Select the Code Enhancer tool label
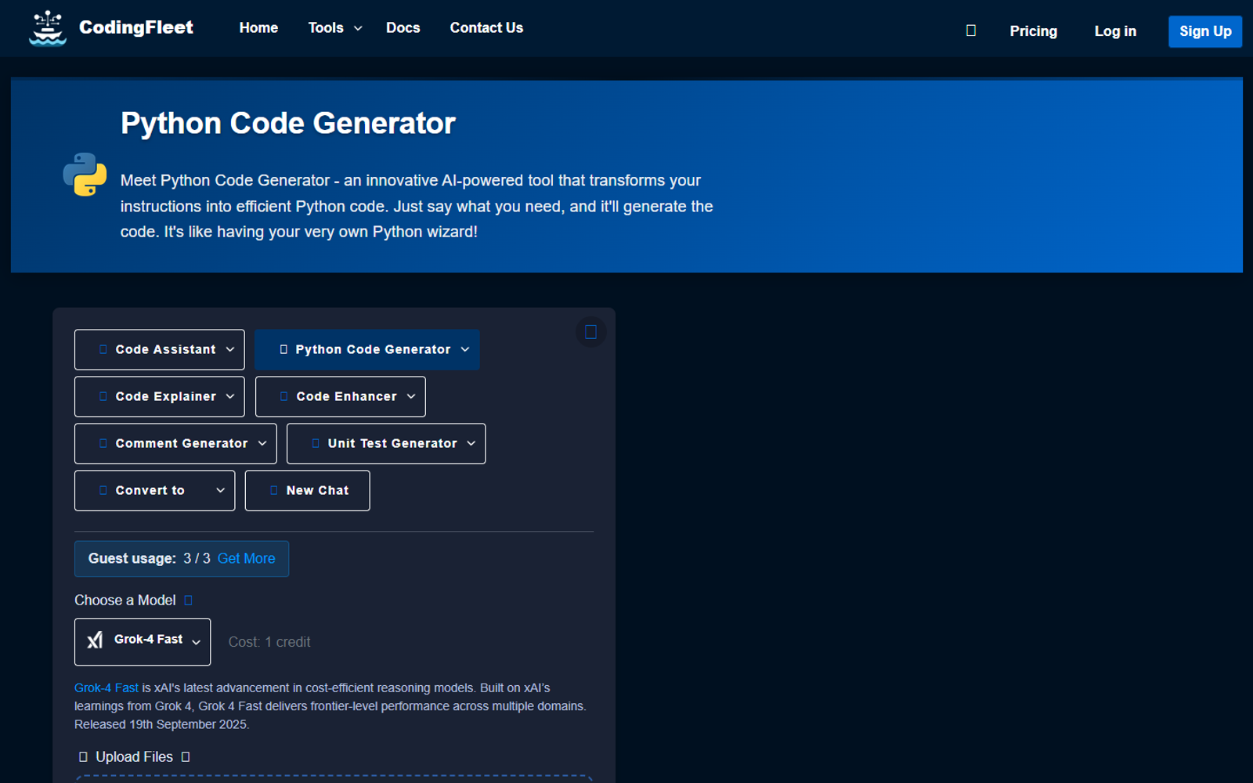 [346, 396]
